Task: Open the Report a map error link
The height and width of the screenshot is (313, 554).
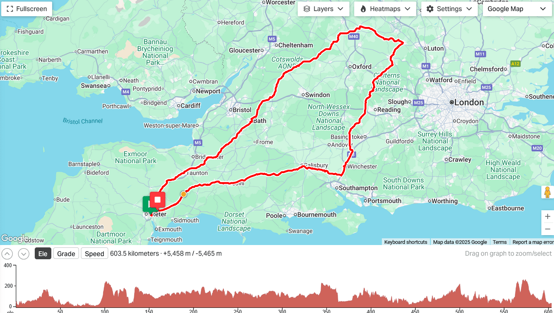Action: click(x=533, y=242)
